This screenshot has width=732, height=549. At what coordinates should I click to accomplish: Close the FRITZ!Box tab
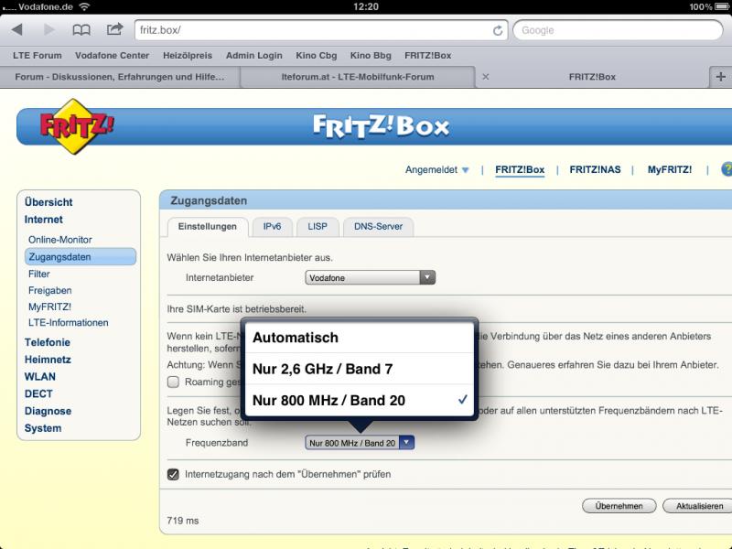point(486,77)
